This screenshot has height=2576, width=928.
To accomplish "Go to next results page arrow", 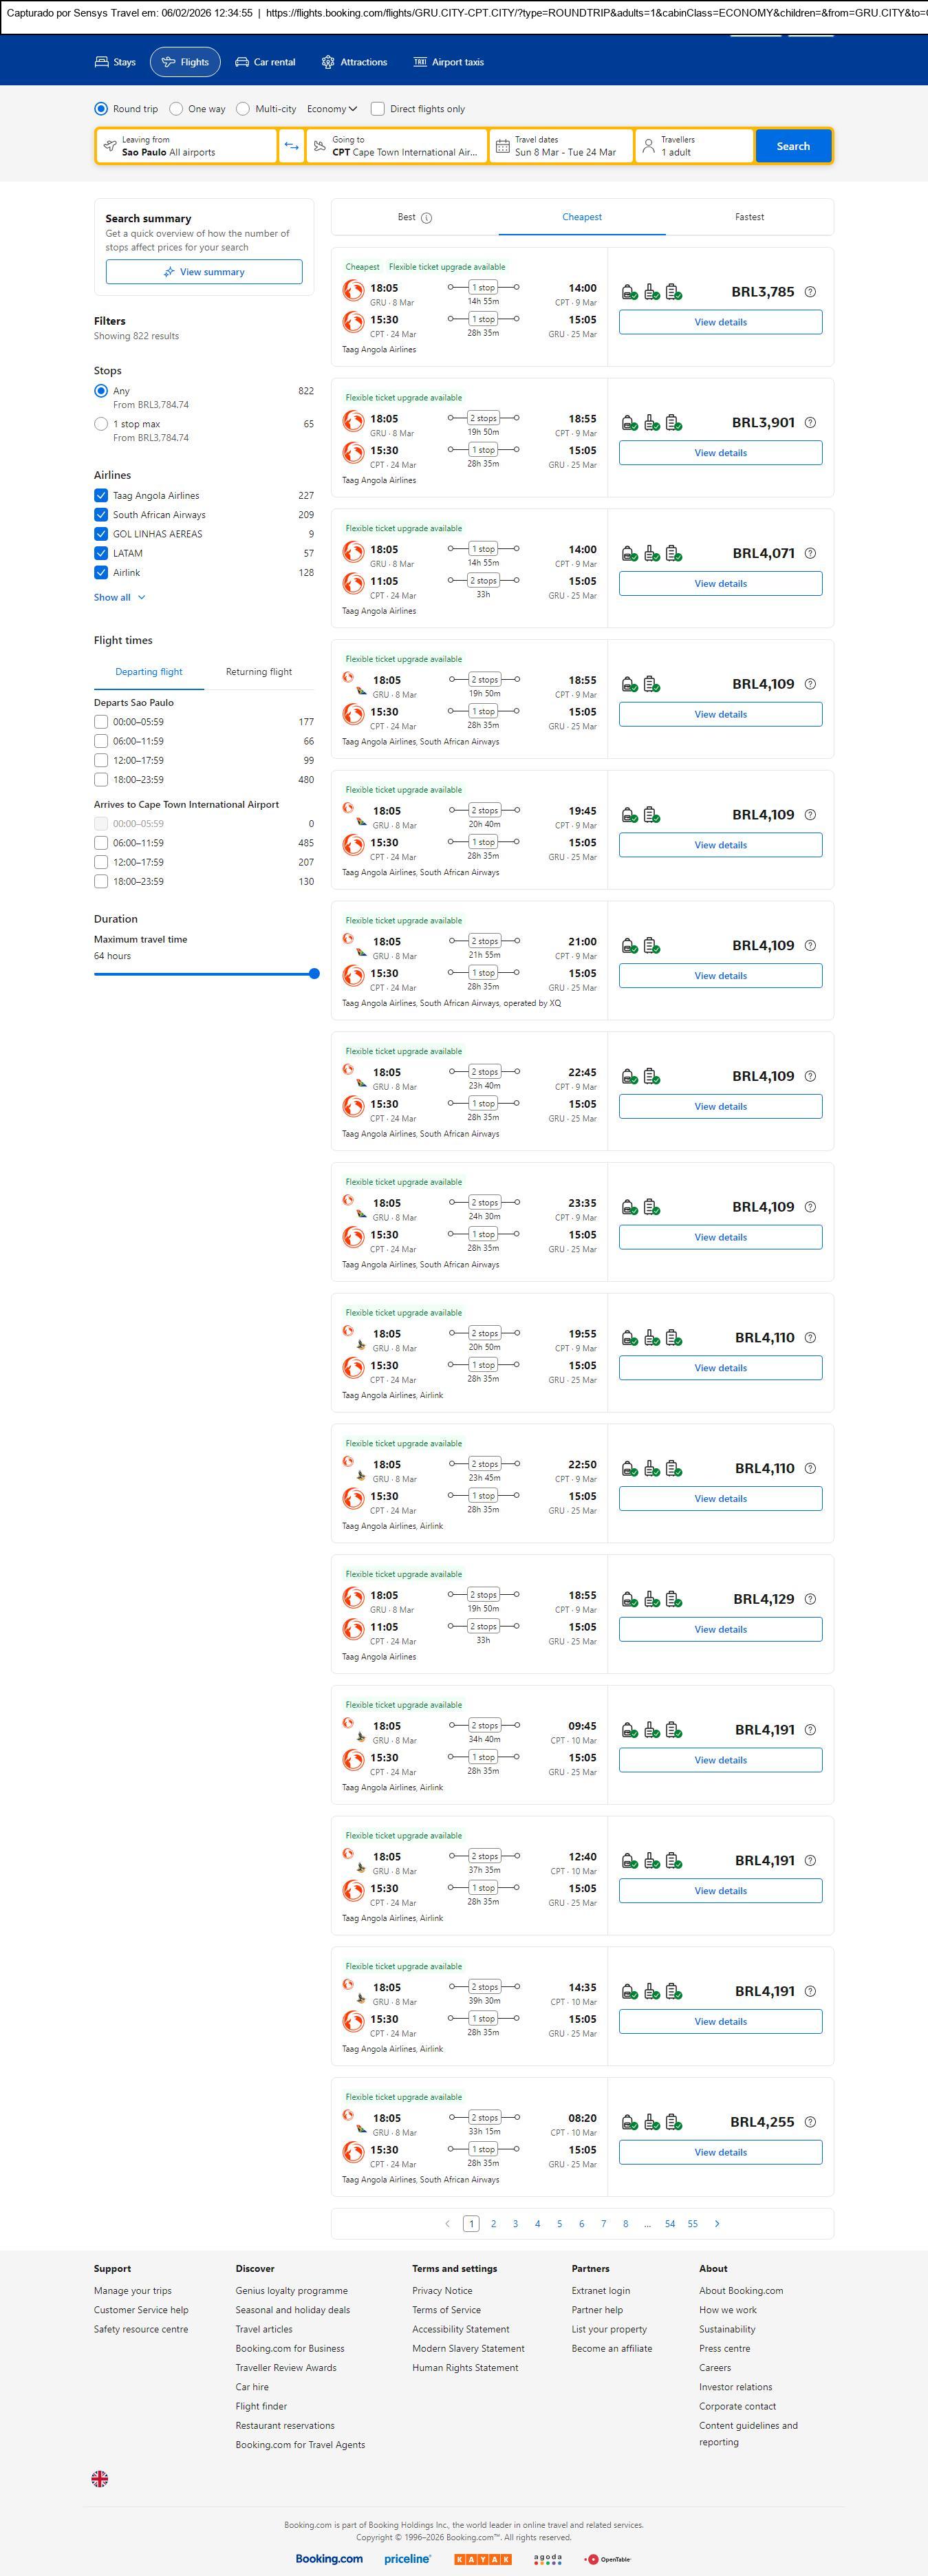I will pos(717,2224).
